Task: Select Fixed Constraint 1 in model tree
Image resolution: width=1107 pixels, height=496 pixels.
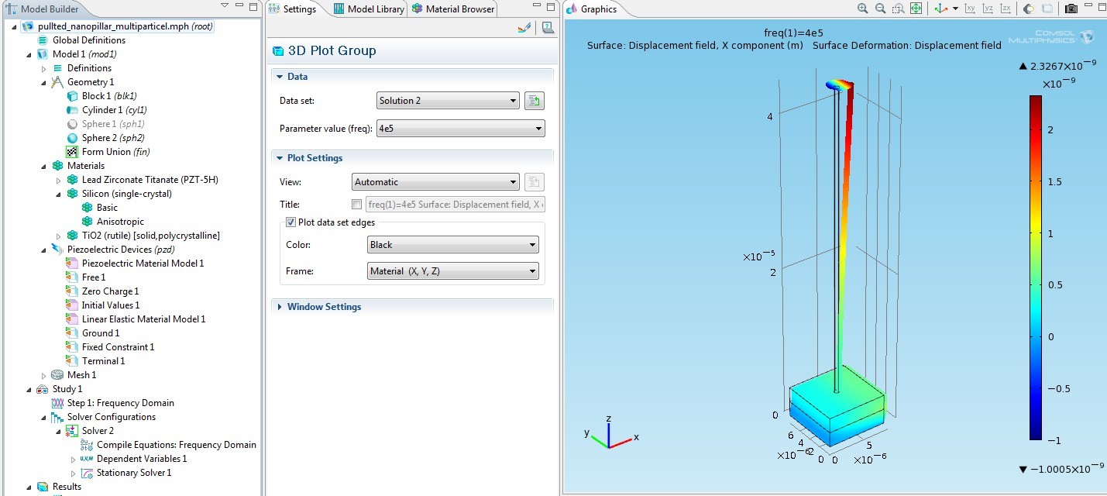Action: coord(118,347)
